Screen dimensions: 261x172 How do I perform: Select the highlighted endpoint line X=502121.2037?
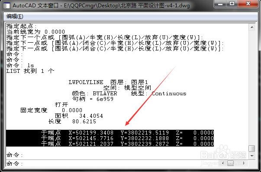point(110,144)
